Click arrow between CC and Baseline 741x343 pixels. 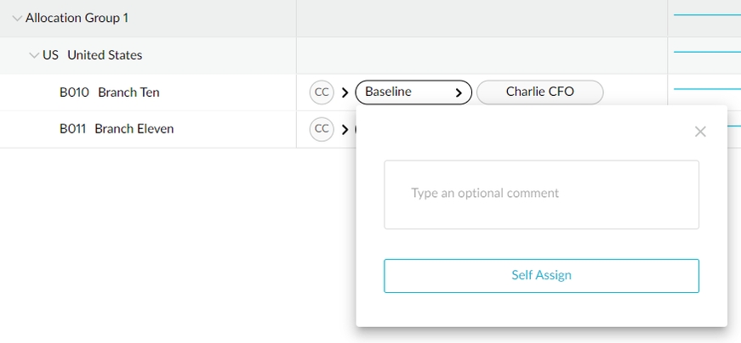345,93
